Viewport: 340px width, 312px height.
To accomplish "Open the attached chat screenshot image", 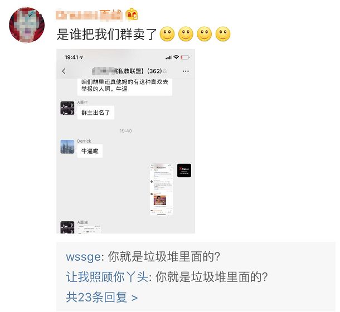I will (126, 141).
